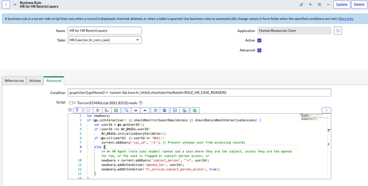Click the else keyword on line 8
Screen dimensions: 368x186
pyautogui.click(x=97, y=147)
